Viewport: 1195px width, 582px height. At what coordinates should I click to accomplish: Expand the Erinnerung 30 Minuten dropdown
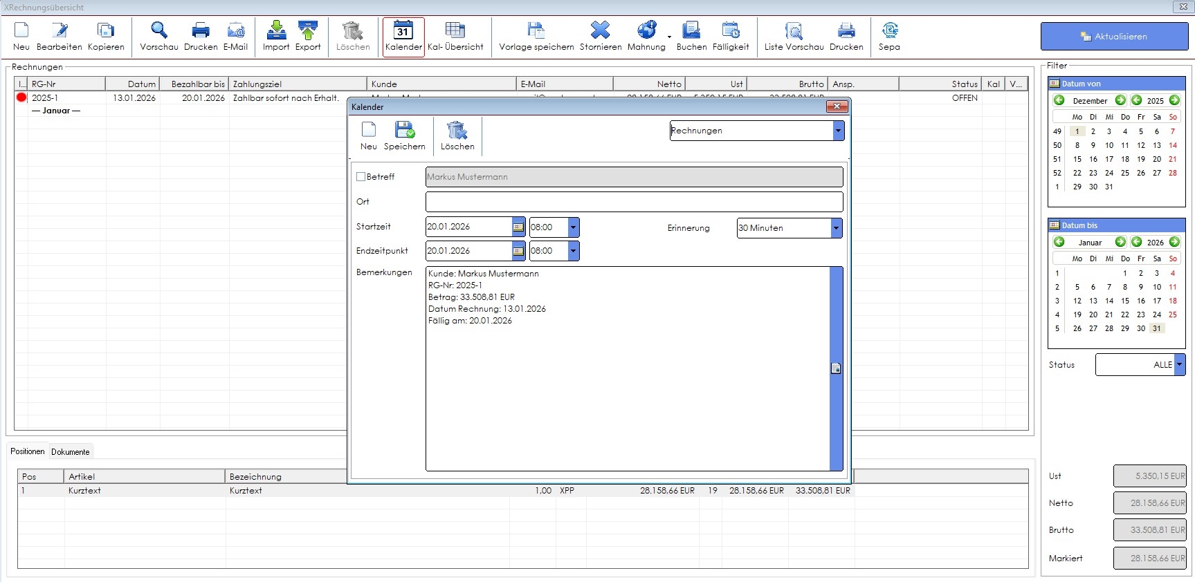[x=836, y=228]
